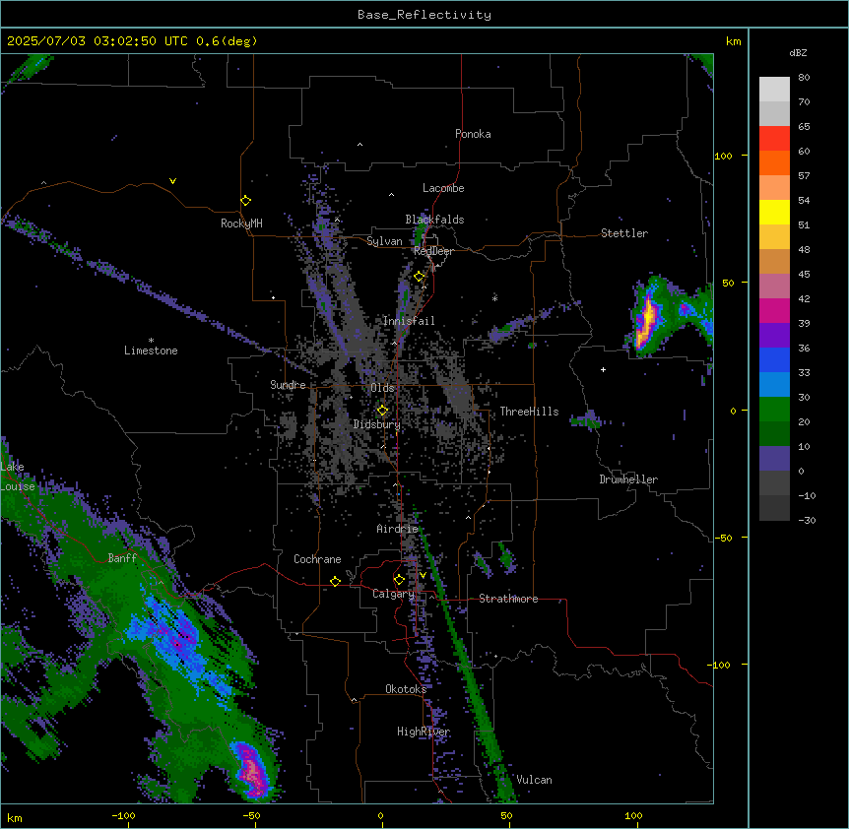
Task: Click the Okotoks town label
Action: click(x=406, y=689)
